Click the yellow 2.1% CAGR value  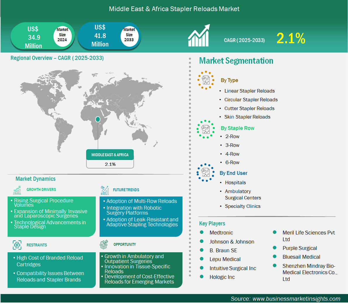[291, 39]
